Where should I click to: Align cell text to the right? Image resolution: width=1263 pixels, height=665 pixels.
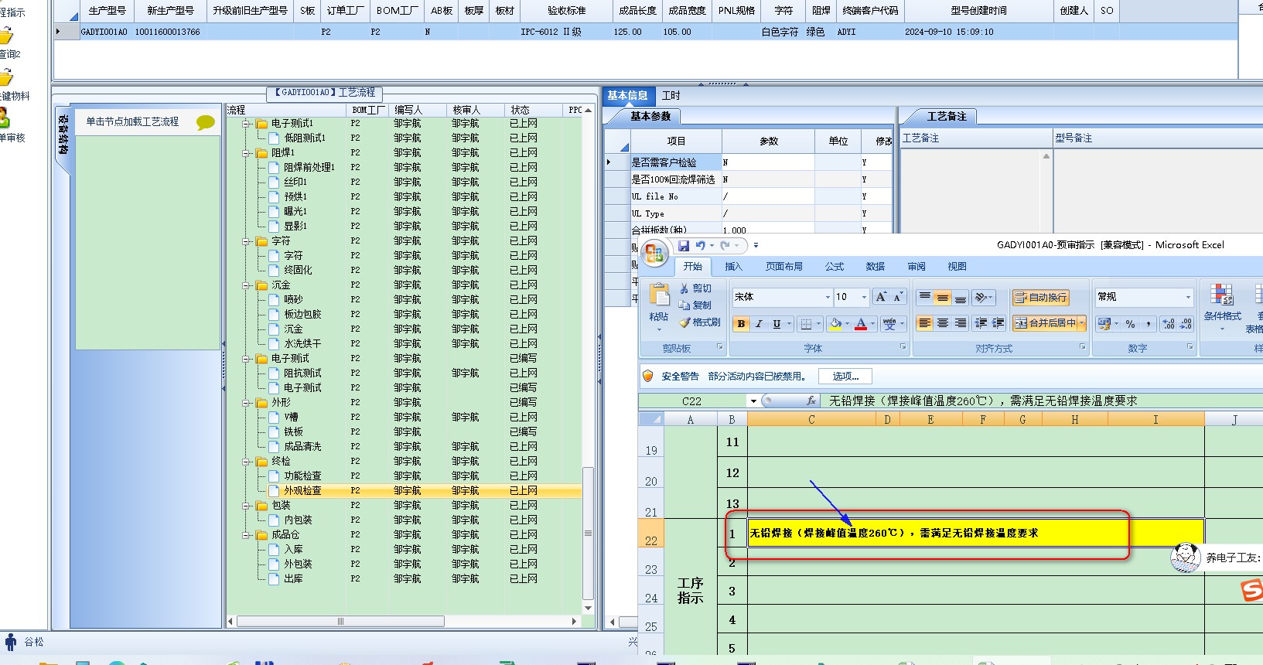point(960,323)
